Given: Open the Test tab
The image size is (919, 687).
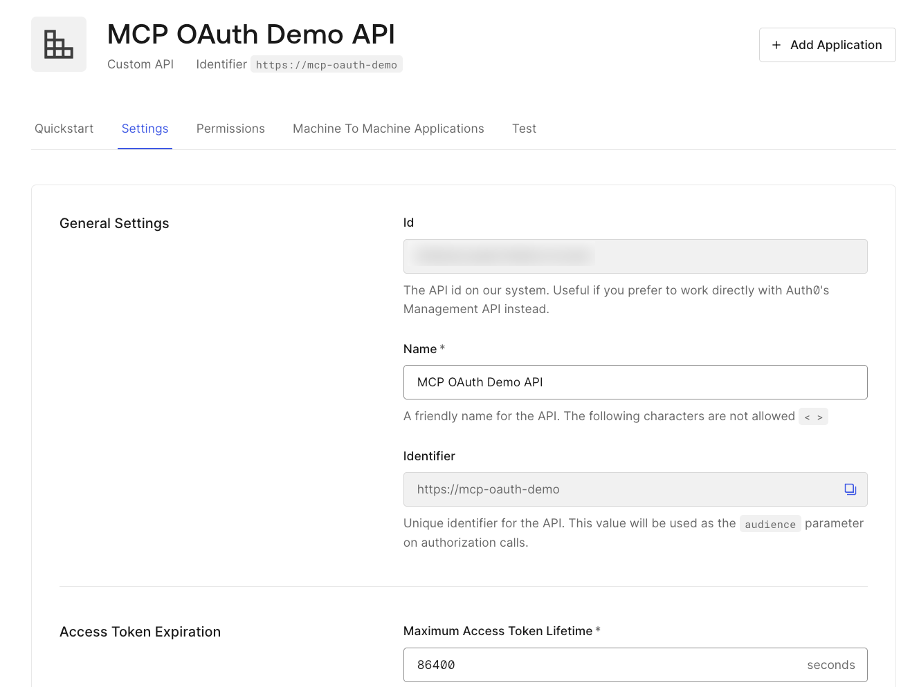Looking at the screenshot, I should pos(524,129).
